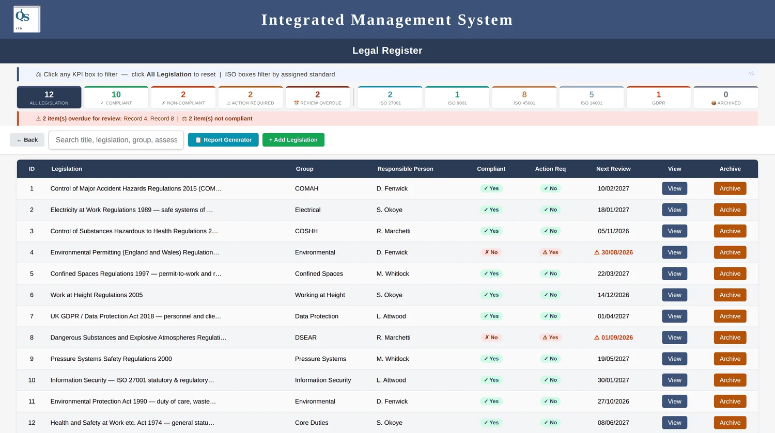Filter by ISO 27001 standard
The height and width of the screenshot is (433, 775).
tap(390, 98)
